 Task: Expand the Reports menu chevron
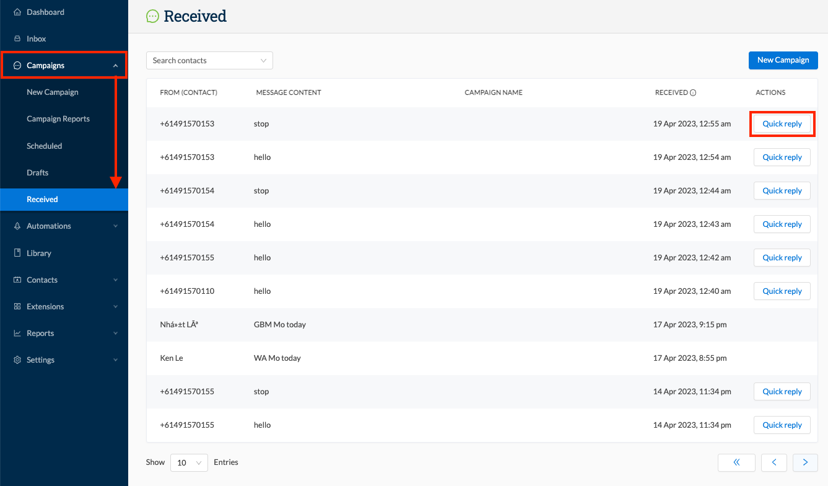point(116,334)
